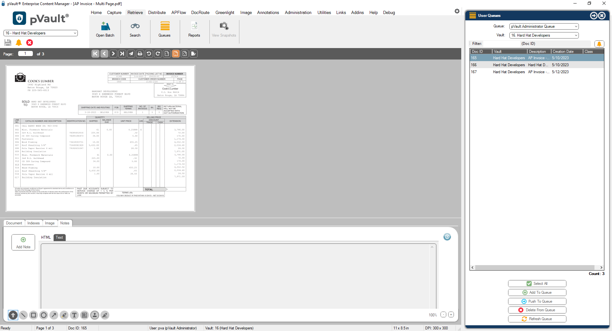Go to the first page of the document
Screen dimensions: 612x331
tap(95, 54)
